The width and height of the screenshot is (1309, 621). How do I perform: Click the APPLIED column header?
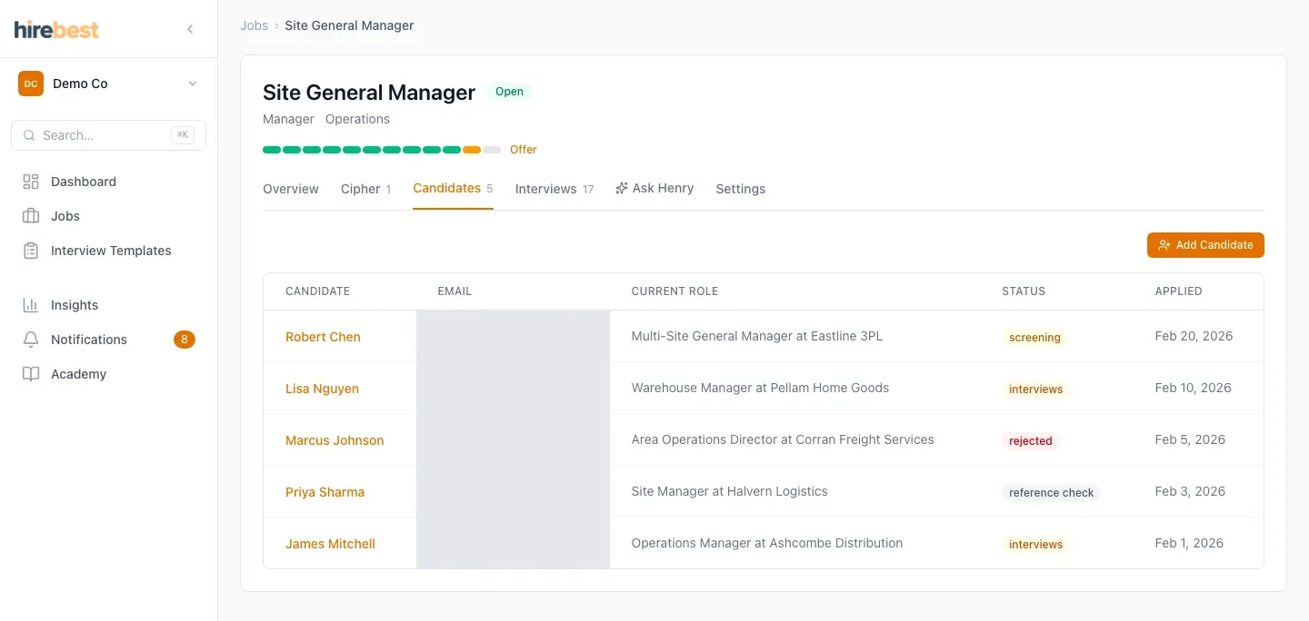pyautogui.click(x=1179, y=291)
